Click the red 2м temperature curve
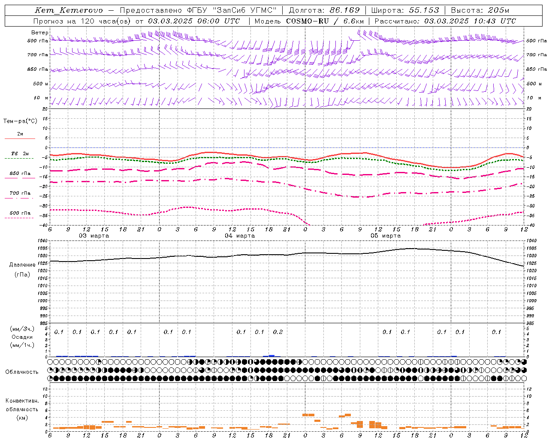 (x=287, y=156)
